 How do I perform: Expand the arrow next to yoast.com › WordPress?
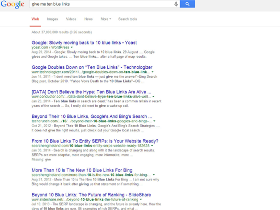72,47
